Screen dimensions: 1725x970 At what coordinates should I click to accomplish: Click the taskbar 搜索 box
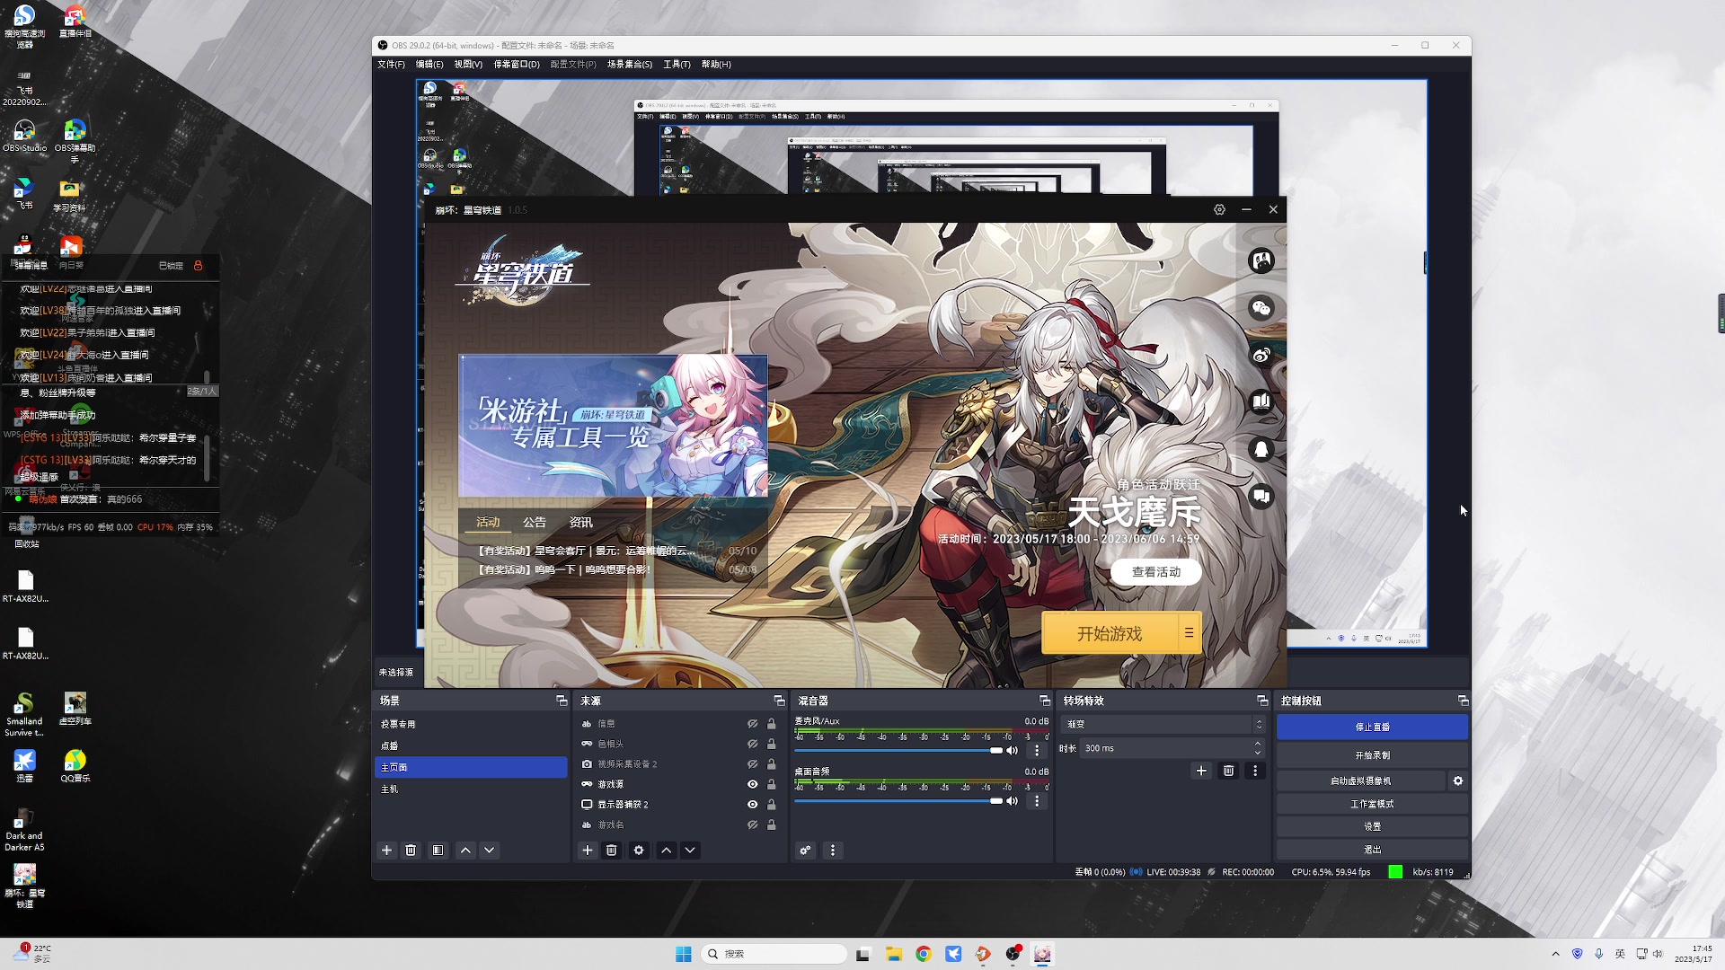pyautogui.click(x=774, y=954)
